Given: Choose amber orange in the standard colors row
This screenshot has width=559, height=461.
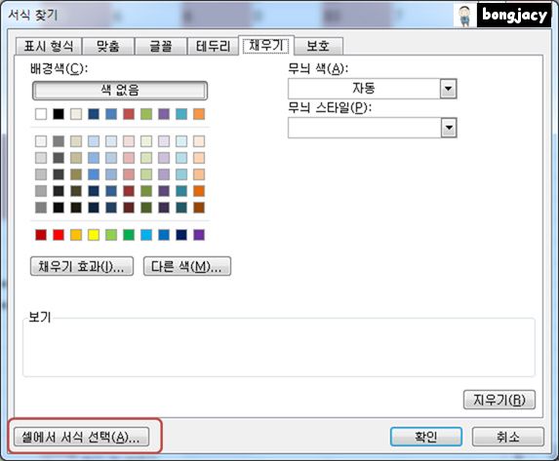Looking at the screenshot, I should pos(76,235).
